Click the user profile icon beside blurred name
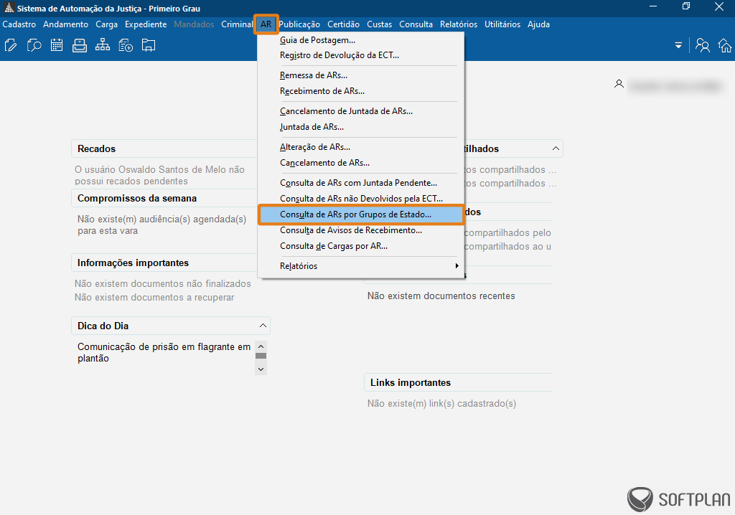This screenshot has width=735, height=515. [619, 84]
